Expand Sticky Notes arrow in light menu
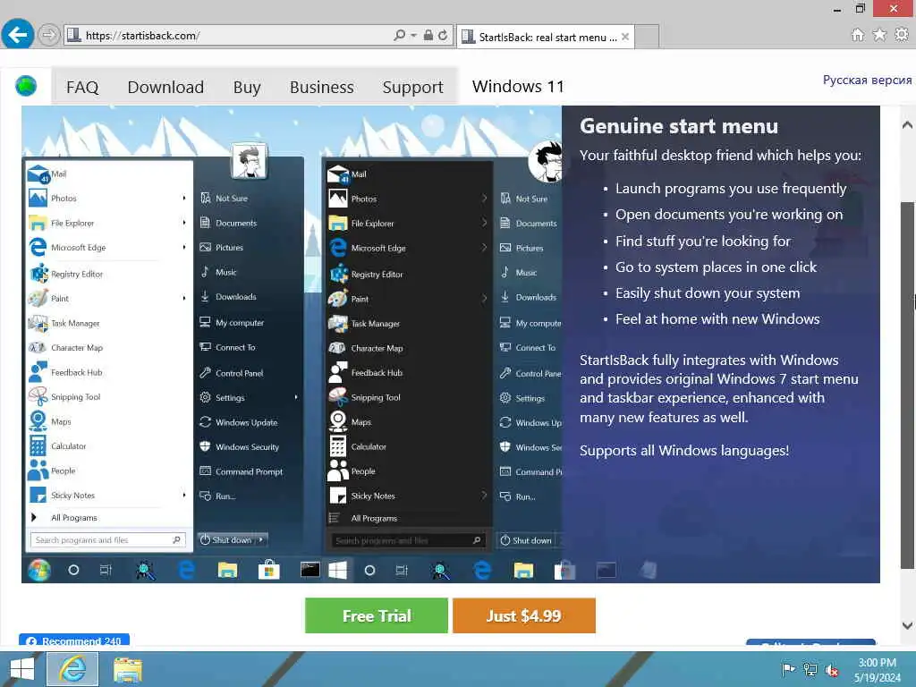Viewport: 916px width, 687px height. click(x=184, y=495)
